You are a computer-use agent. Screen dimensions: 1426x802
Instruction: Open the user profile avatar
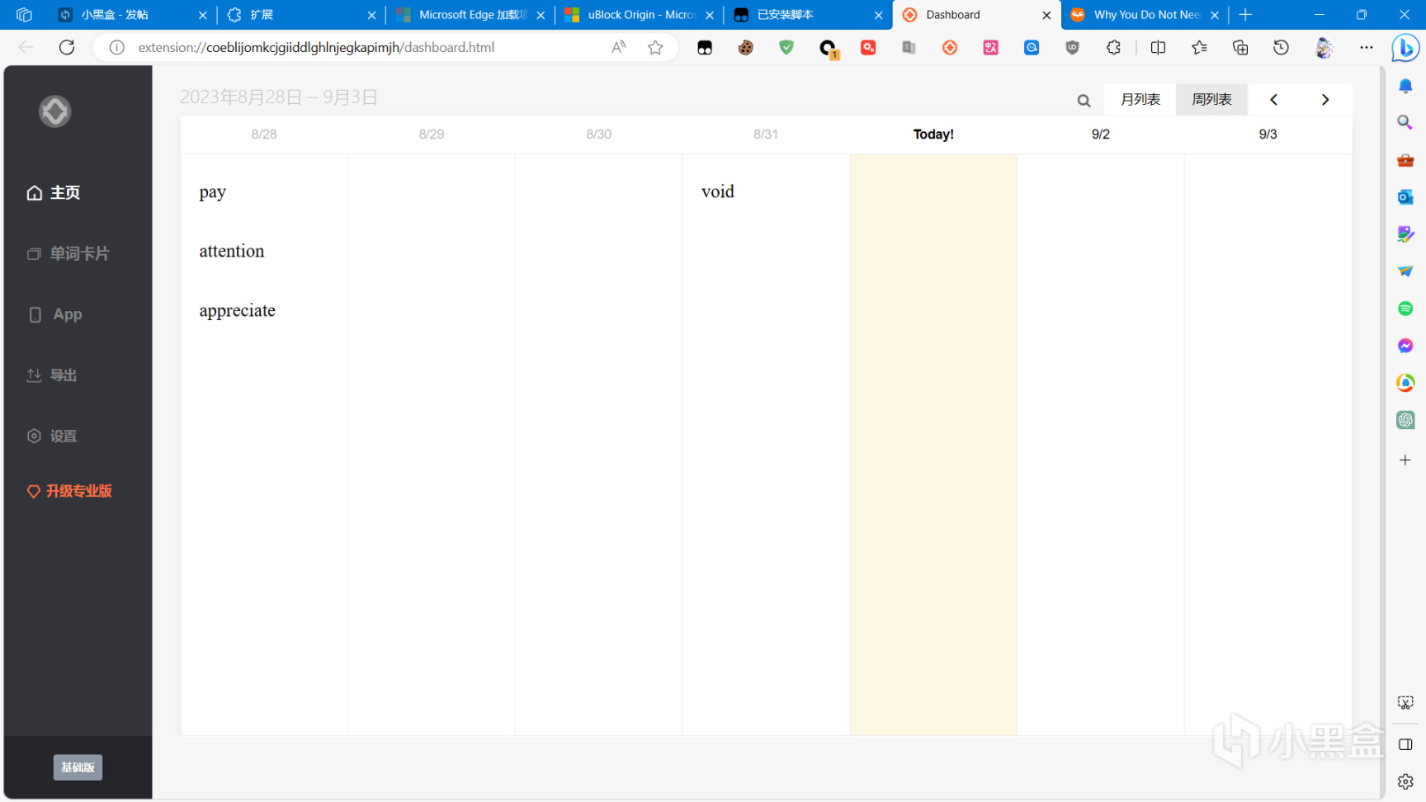(1324, 48)
